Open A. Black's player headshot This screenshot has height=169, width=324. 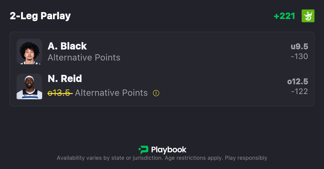pyautogui.click(x=29, y=51)
